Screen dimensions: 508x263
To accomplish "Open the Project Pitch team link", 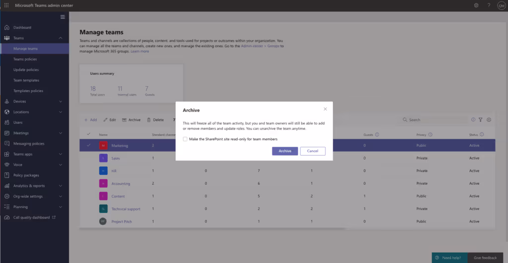I will point(122,221).
